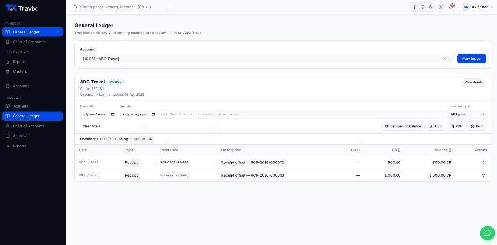Click the View ledger button
This screenshot has height=245, width=497.
472,59
